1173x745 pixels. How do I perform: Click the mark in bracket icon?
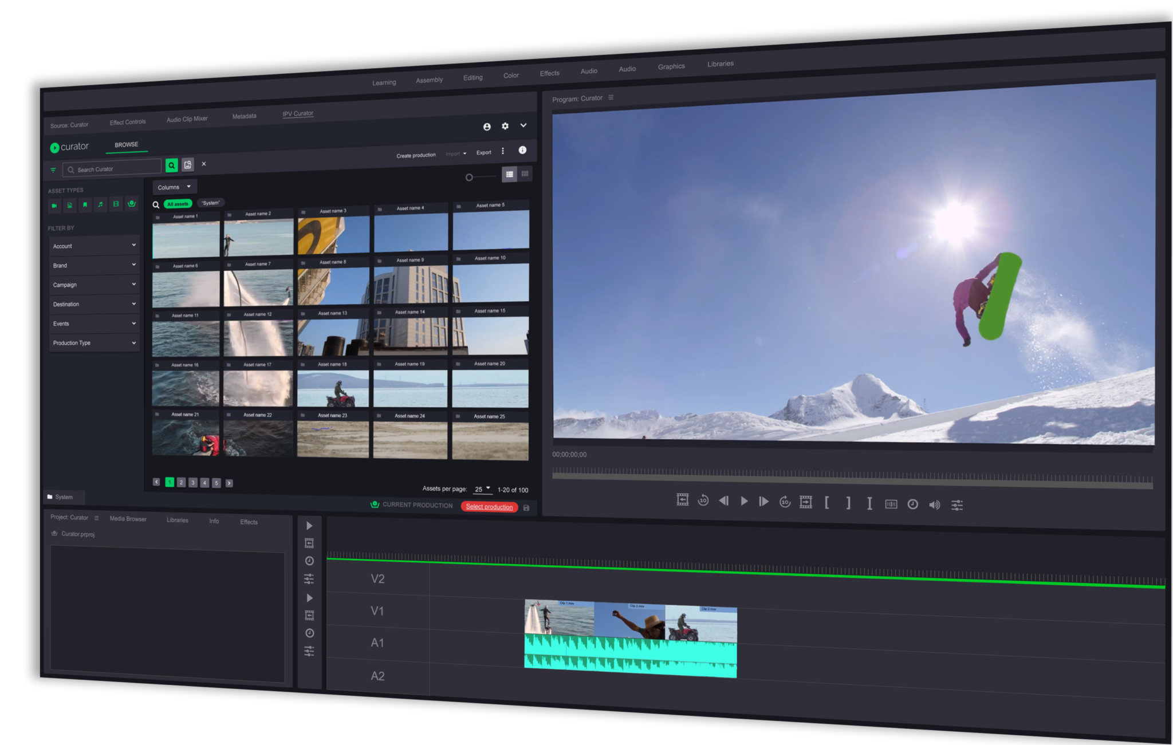point(826,503)
